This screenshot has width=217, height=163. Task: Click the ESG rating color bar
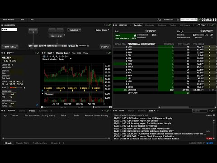[x=16, y=87]
